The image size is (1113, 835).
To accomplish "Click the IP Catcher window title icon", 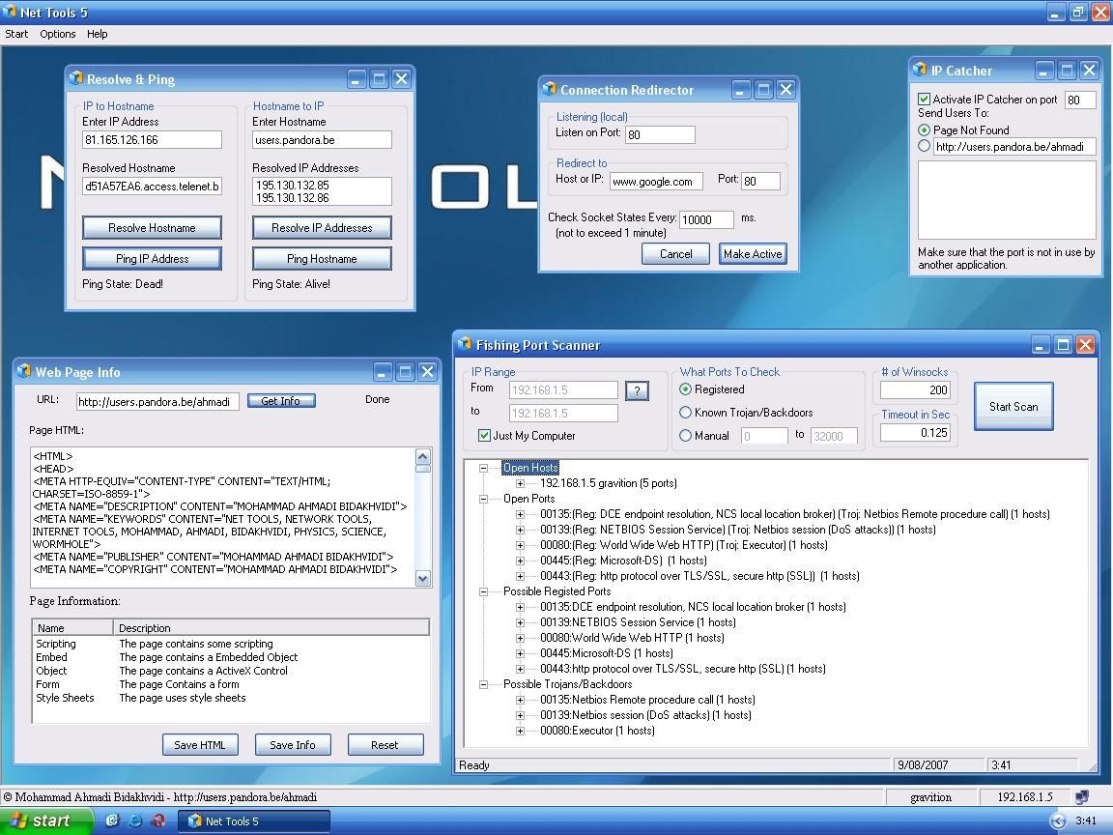I will point(920,71).
